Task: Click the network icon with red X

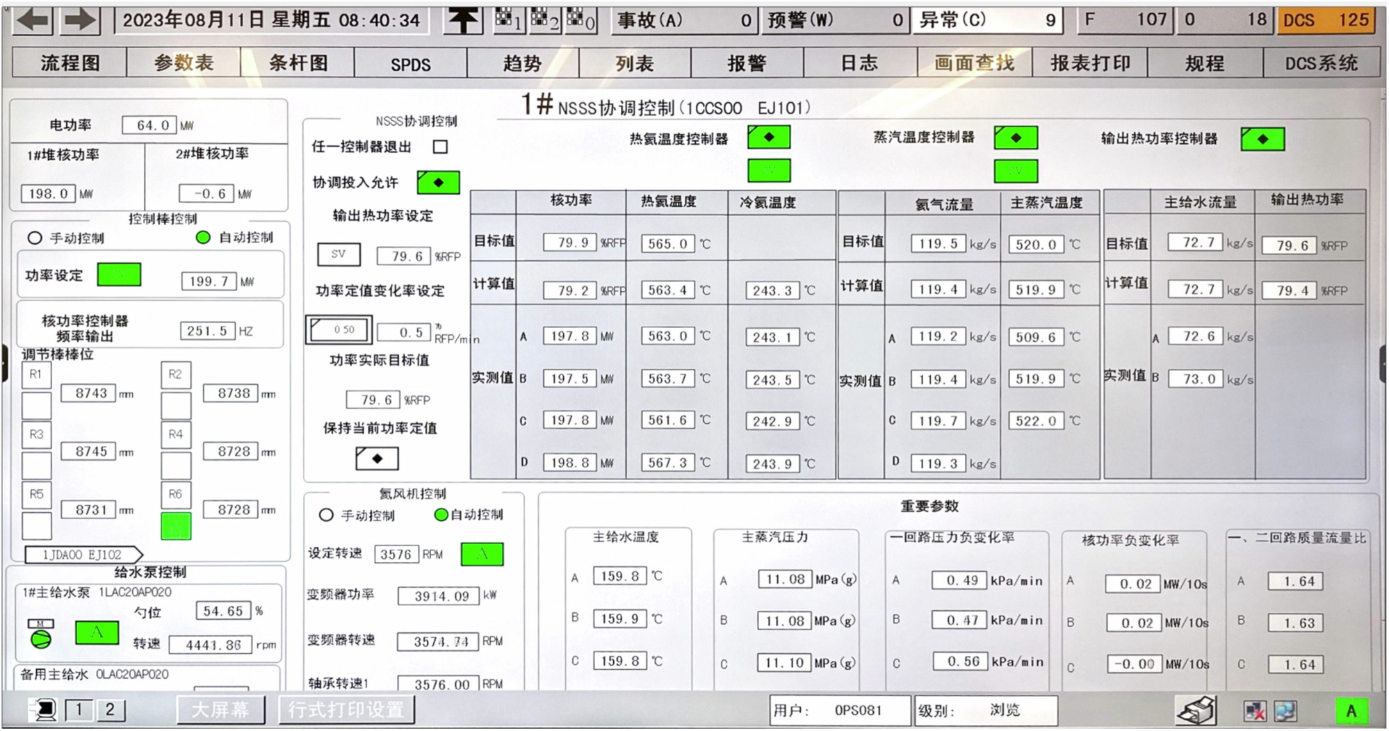Action: [1255, 711]
